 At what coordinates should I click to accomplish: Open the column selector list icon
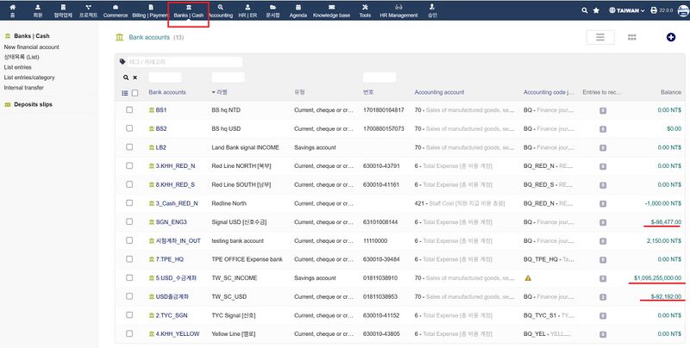pos(124,92)
